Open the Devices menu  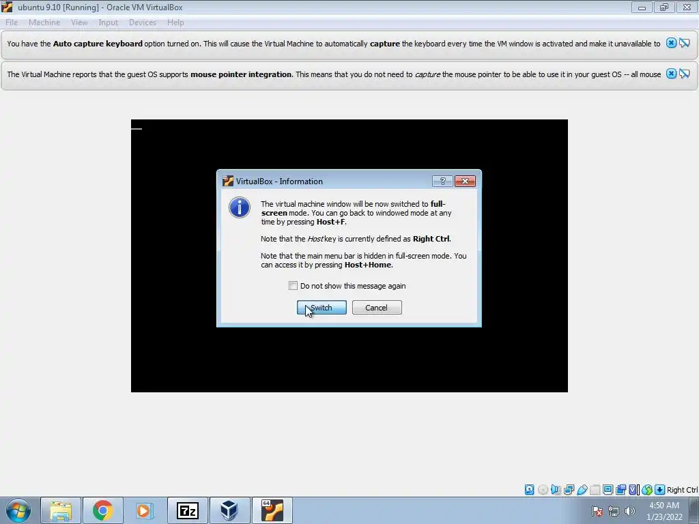click(x=143, y=23)
